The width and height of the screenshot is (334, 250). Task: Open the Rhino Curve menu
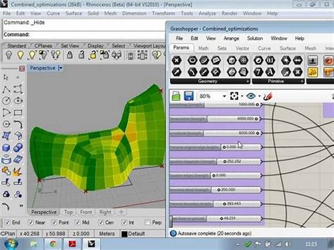[x=53, y=13]
